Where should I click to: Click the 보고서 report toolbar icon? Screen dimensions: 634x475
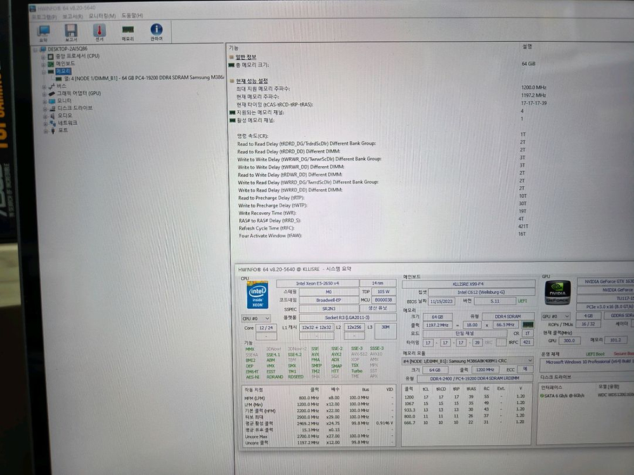pos(70,30)
